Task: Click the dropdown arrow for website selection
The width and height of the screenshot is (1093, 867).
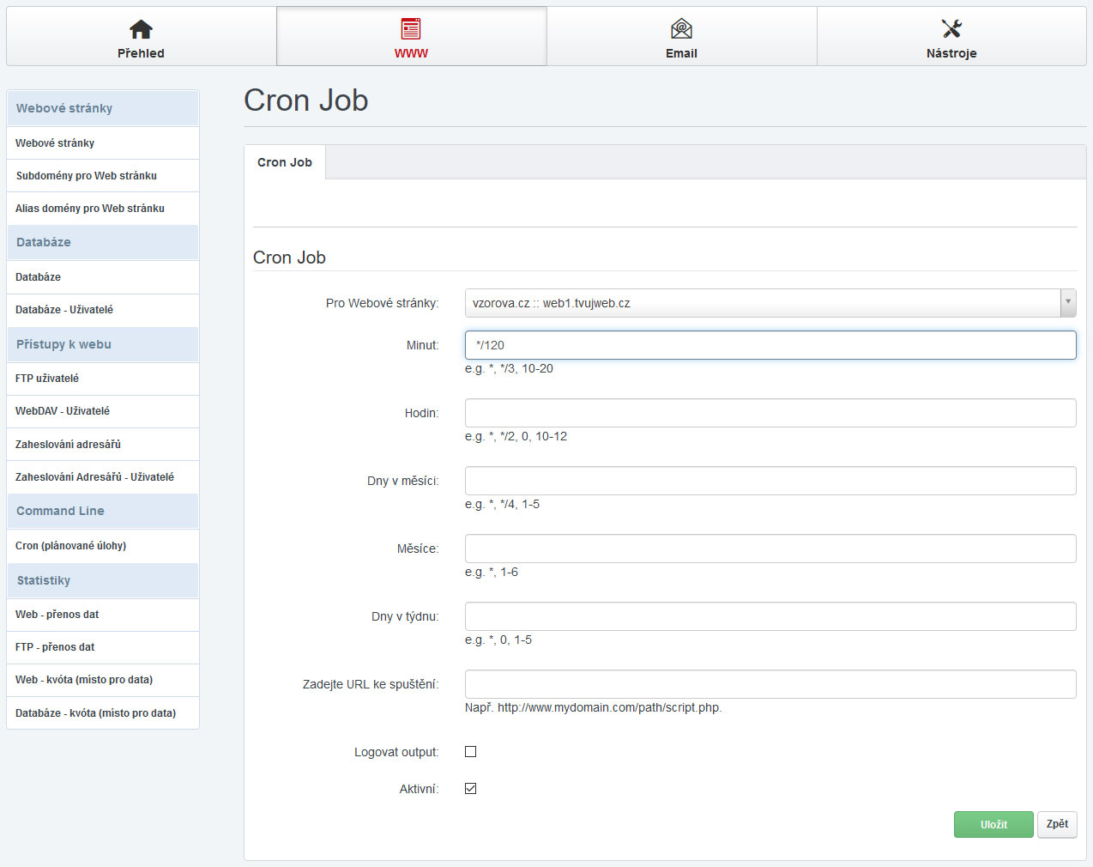Action: pos(1067,303)
